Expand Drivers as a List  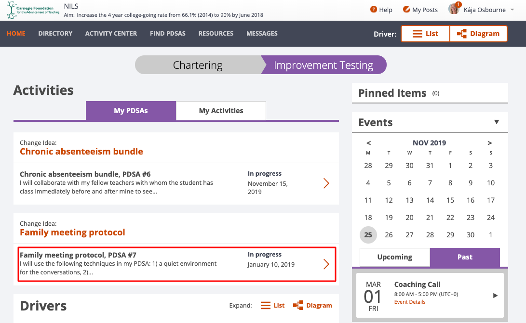272,305
